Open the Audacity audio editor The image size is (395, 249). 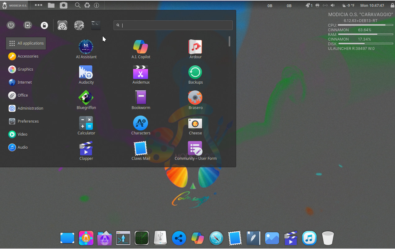coord(86,75)
